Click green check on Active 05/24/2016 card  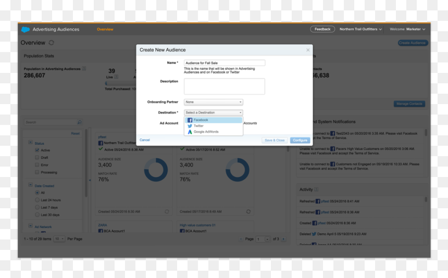tap(101, 149)
